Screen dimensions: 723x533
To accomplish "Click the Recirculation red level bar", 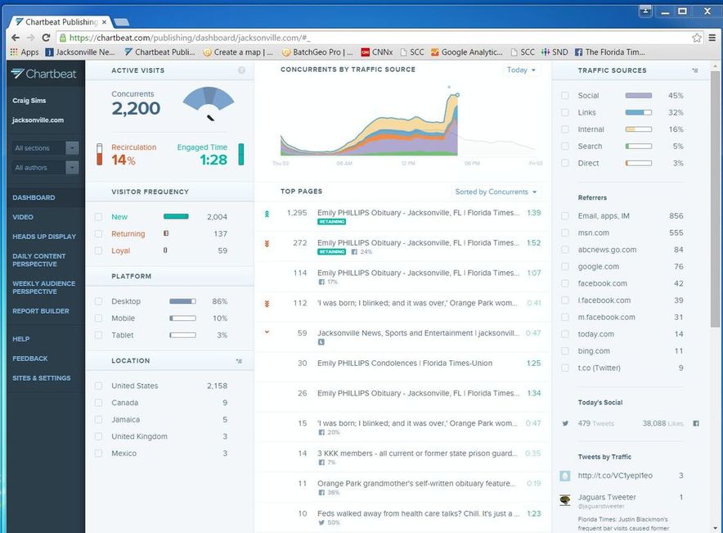I will [x=100, y=154].
